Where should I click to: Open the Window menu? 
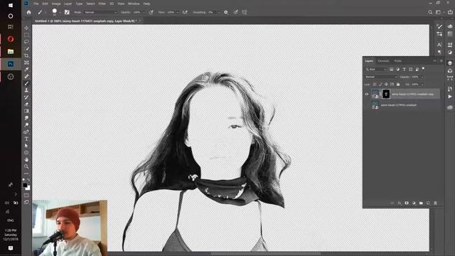pyautogui.click(x=134, y=4)
